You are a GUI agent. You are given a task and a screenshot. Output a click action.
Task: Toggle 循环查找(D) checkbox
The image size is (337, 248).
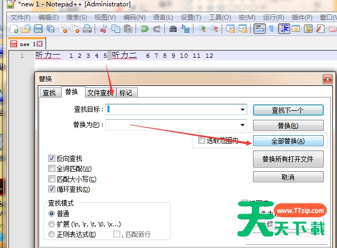(x=52, y=189)
